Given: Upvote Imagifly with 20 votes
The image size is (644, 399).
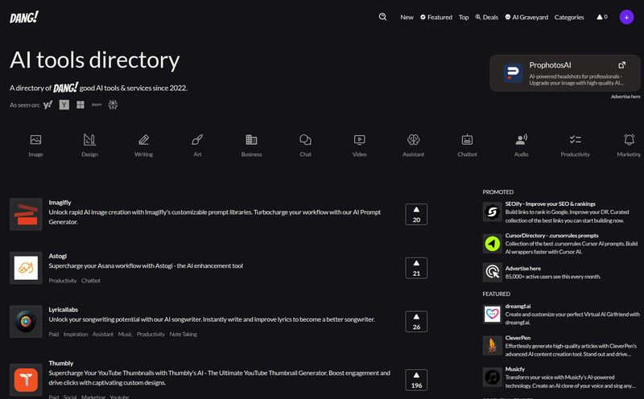Looking at the screenshot, I should [416, 214].
